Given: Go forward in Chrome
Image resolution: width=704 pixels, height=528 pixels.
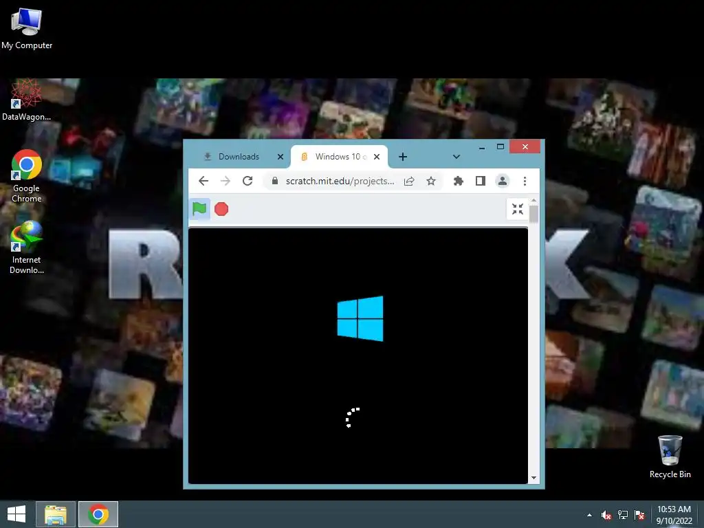Looking at the screenshot, I should 225,181.
